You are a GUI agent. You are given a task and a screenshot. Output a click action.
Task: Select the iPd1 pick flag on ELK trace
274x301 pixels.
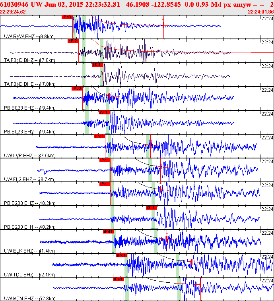[109, 232]
